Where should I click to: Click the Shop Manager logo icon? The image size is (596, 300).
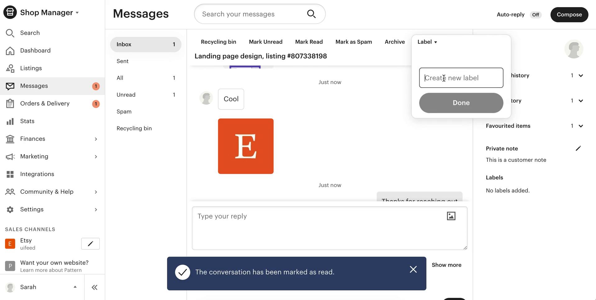[10, 12]
